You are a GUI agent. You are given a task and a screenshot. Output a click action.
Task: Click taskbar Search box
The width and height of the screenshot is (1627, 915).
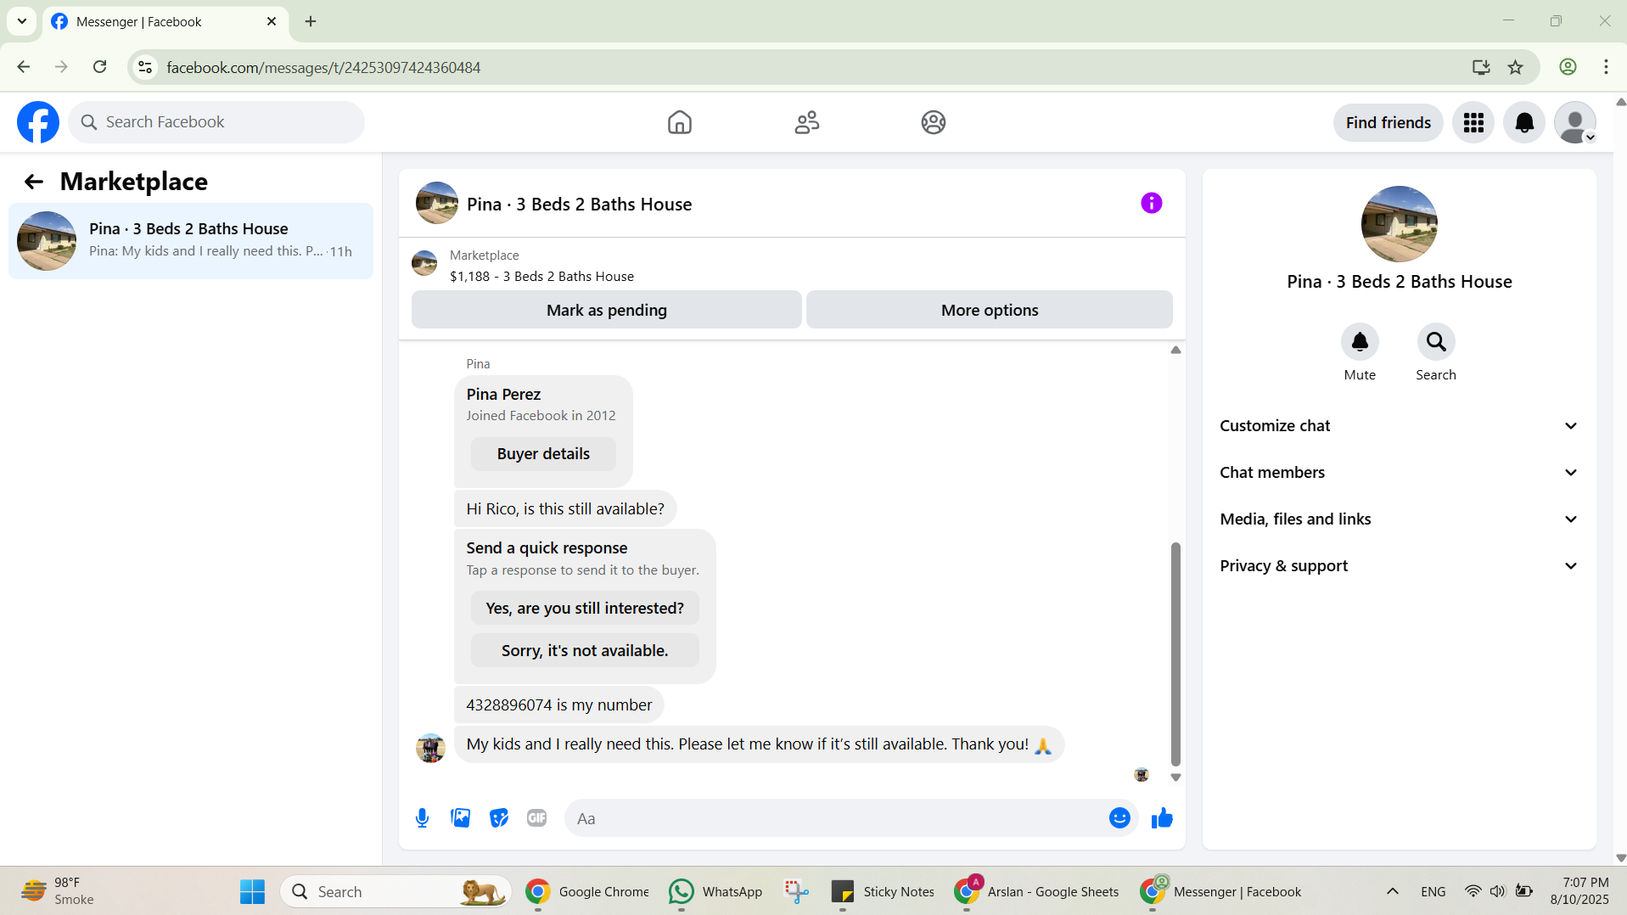[x=396, y=892]
